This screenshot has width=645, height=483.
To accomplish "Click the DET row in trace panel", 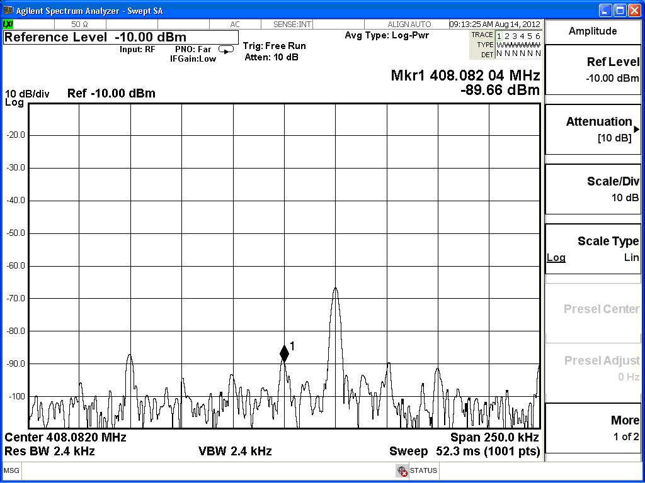I will (511, 54).
